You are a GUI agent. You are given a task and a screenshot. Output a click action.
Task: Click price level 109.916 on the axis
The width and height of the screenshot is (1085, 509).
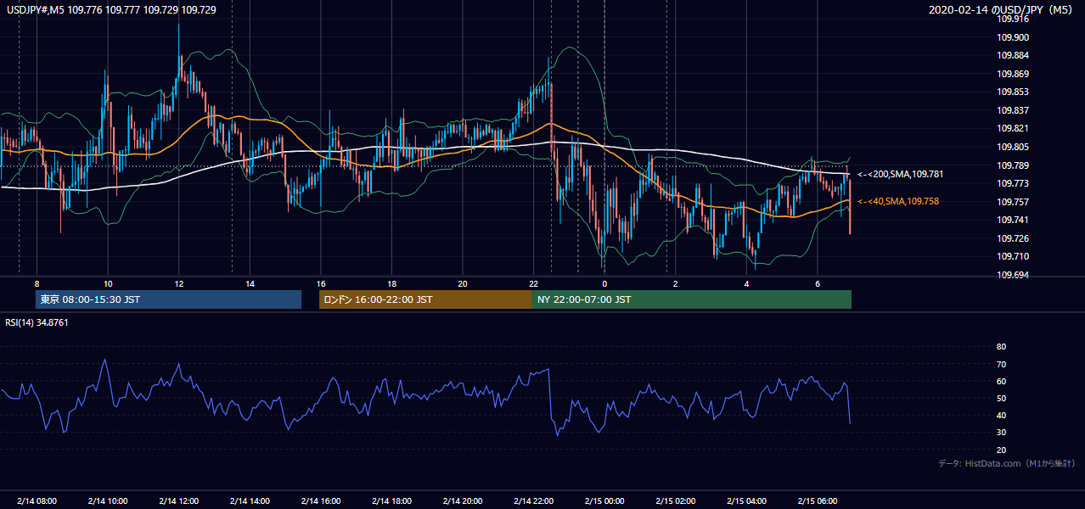(x=1012, y=19)
